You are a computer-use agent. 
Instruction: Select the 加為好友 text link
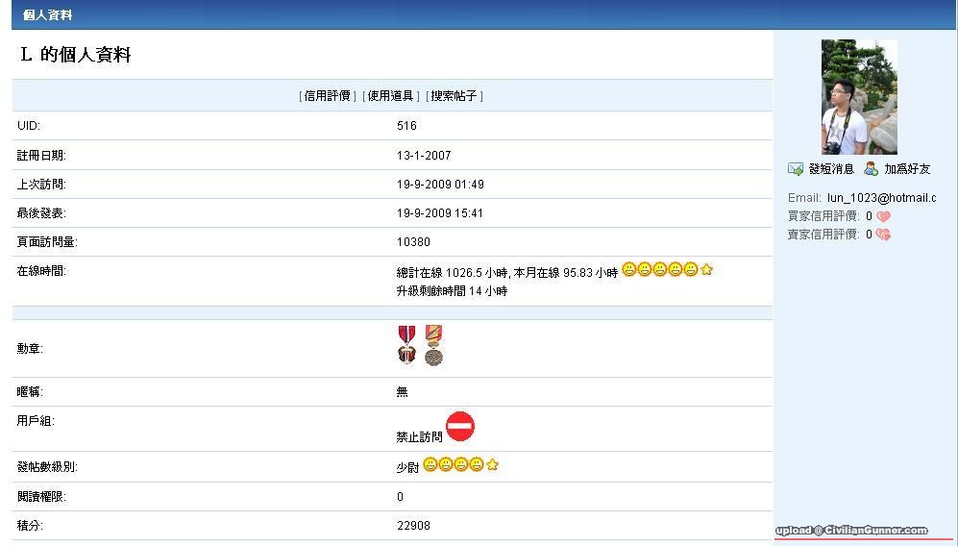tap(907, 169)
